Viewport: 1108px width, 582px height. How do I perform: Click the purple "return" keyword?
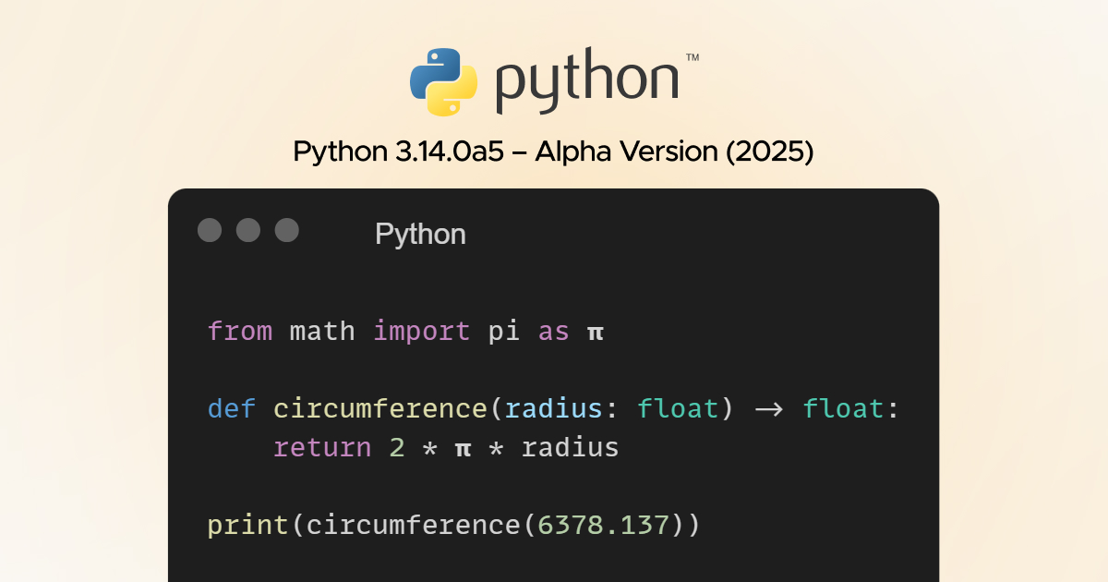[x=322, y=448]
